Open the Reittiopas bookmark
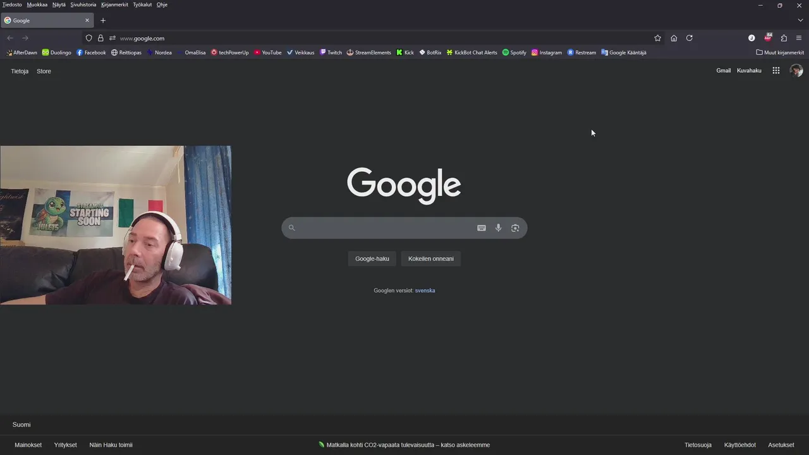Image resolution: width=809 pixels, height=455 pixels. (x=126, y=52)
